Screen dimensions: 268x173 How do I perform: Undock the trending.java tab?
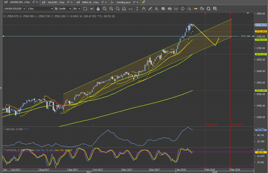[x=134, y=2]
